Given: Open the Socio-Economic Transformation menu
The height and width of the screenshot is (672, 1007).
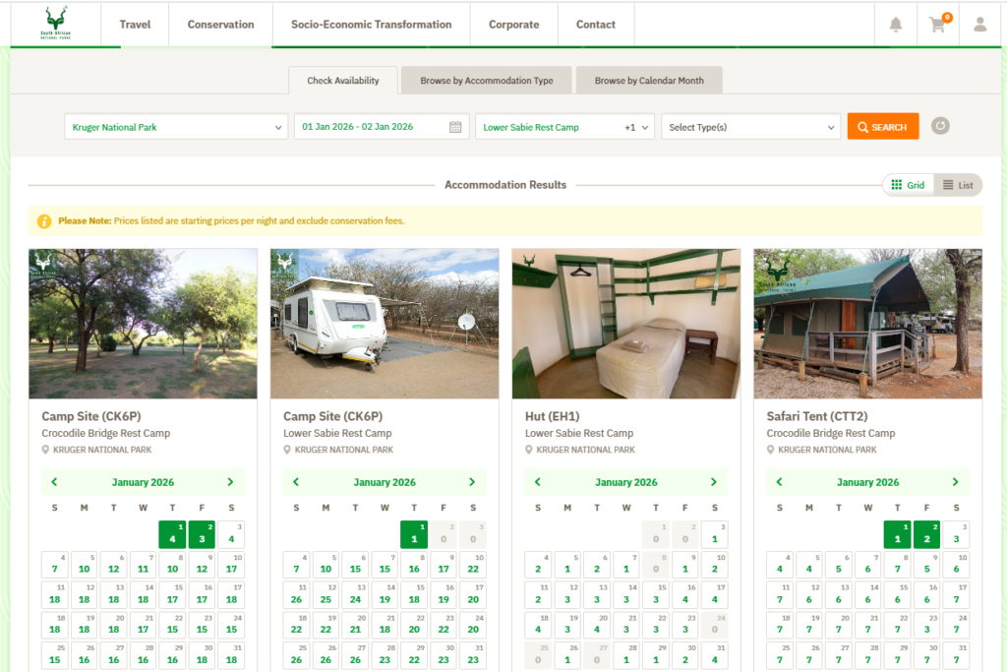Looking at the screenshot, I should click(371, 25).
